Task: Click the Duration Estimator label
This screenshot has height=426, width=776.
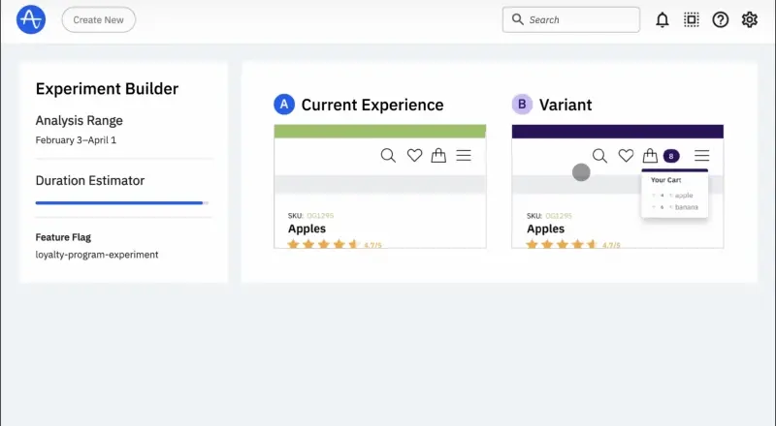Action: click(90, 180)
